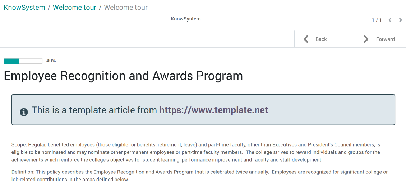Click the Forward button label
The image size is (406, 181).
pyautogui.click(x=385, y=39)
